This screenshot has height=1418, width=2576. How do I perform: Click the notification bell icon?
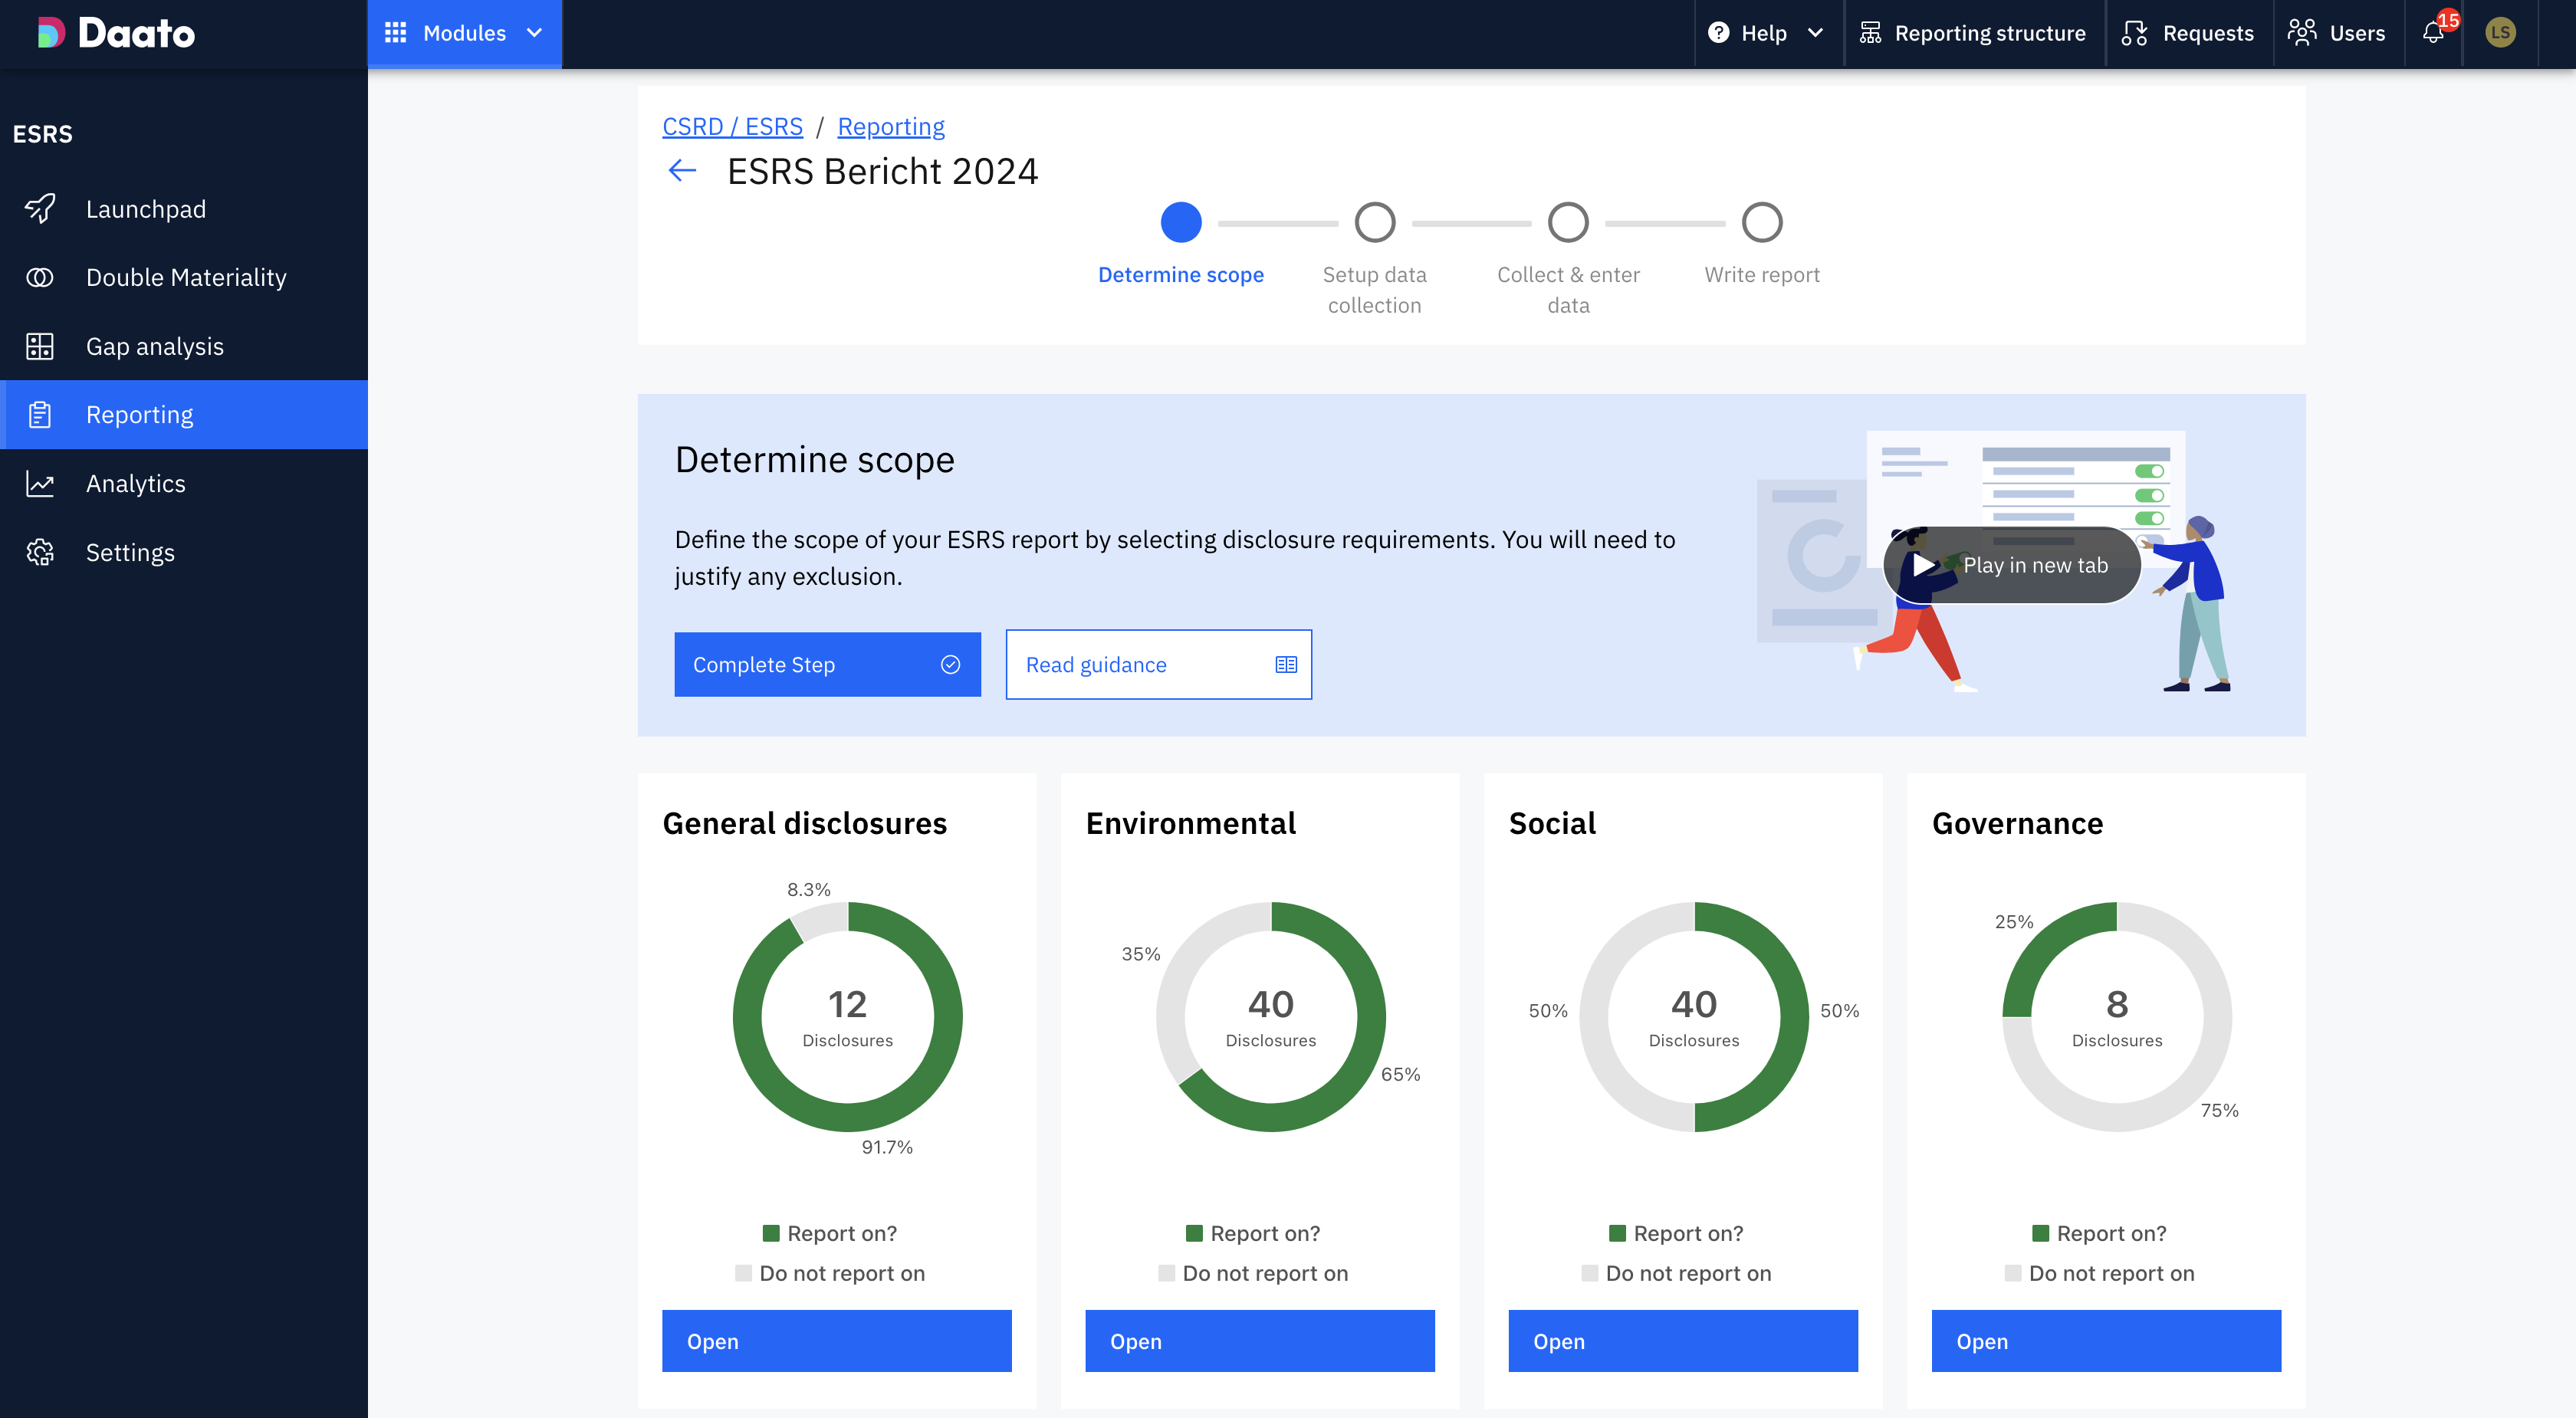tap(2433, 33)
